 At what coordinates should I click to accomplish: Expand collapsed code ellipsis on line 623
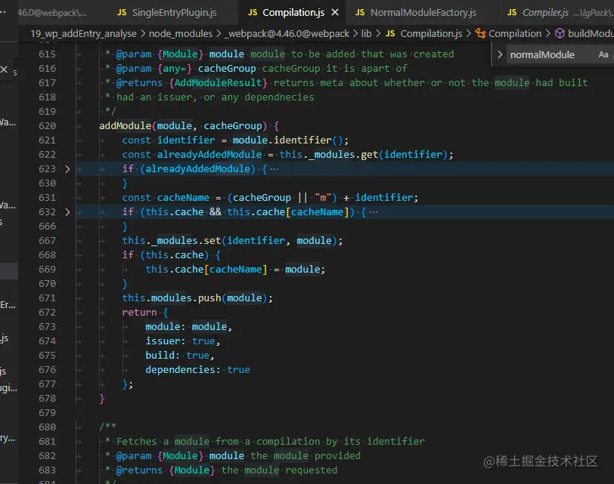tap(274, 169)
